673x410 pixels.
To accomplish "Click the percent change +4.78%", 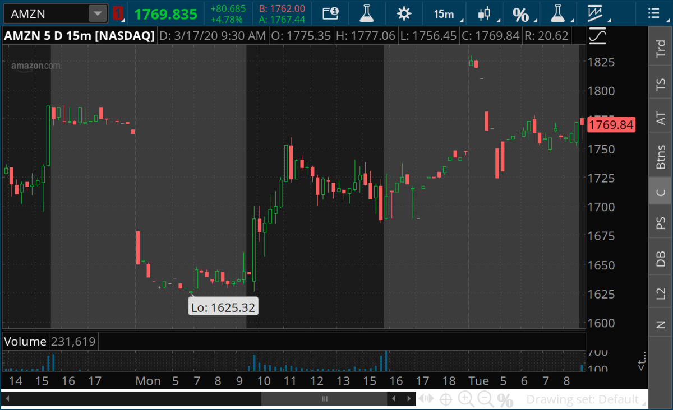I will 227,20.
